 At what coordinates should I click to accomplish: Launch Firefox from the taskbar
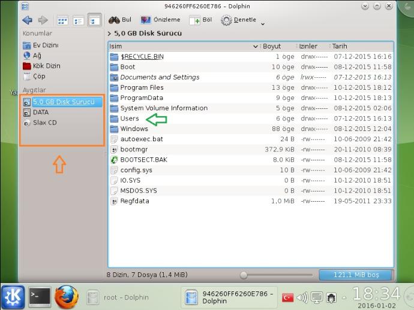pyautogui.click(x=67, y=297)
